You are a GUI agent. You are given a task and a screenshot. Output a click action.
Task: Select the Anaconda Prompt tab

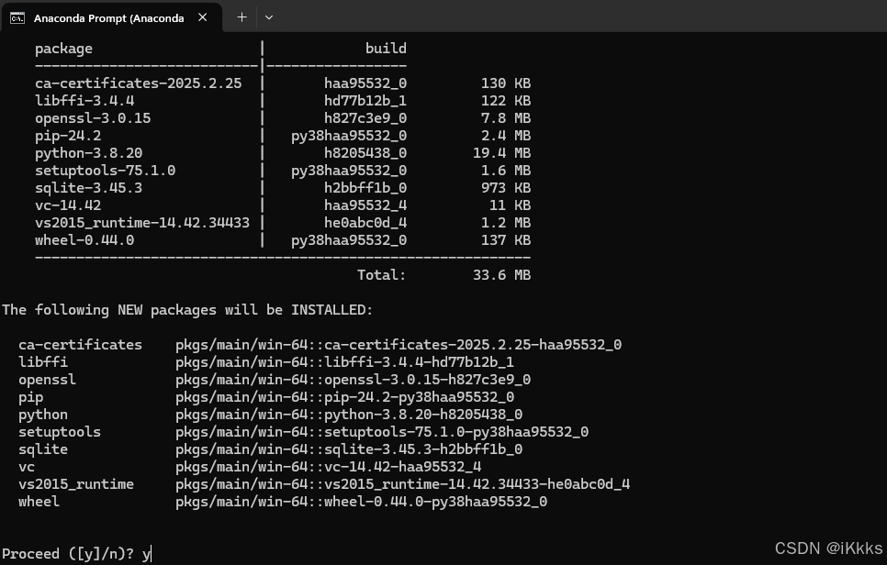pos(111,17)
